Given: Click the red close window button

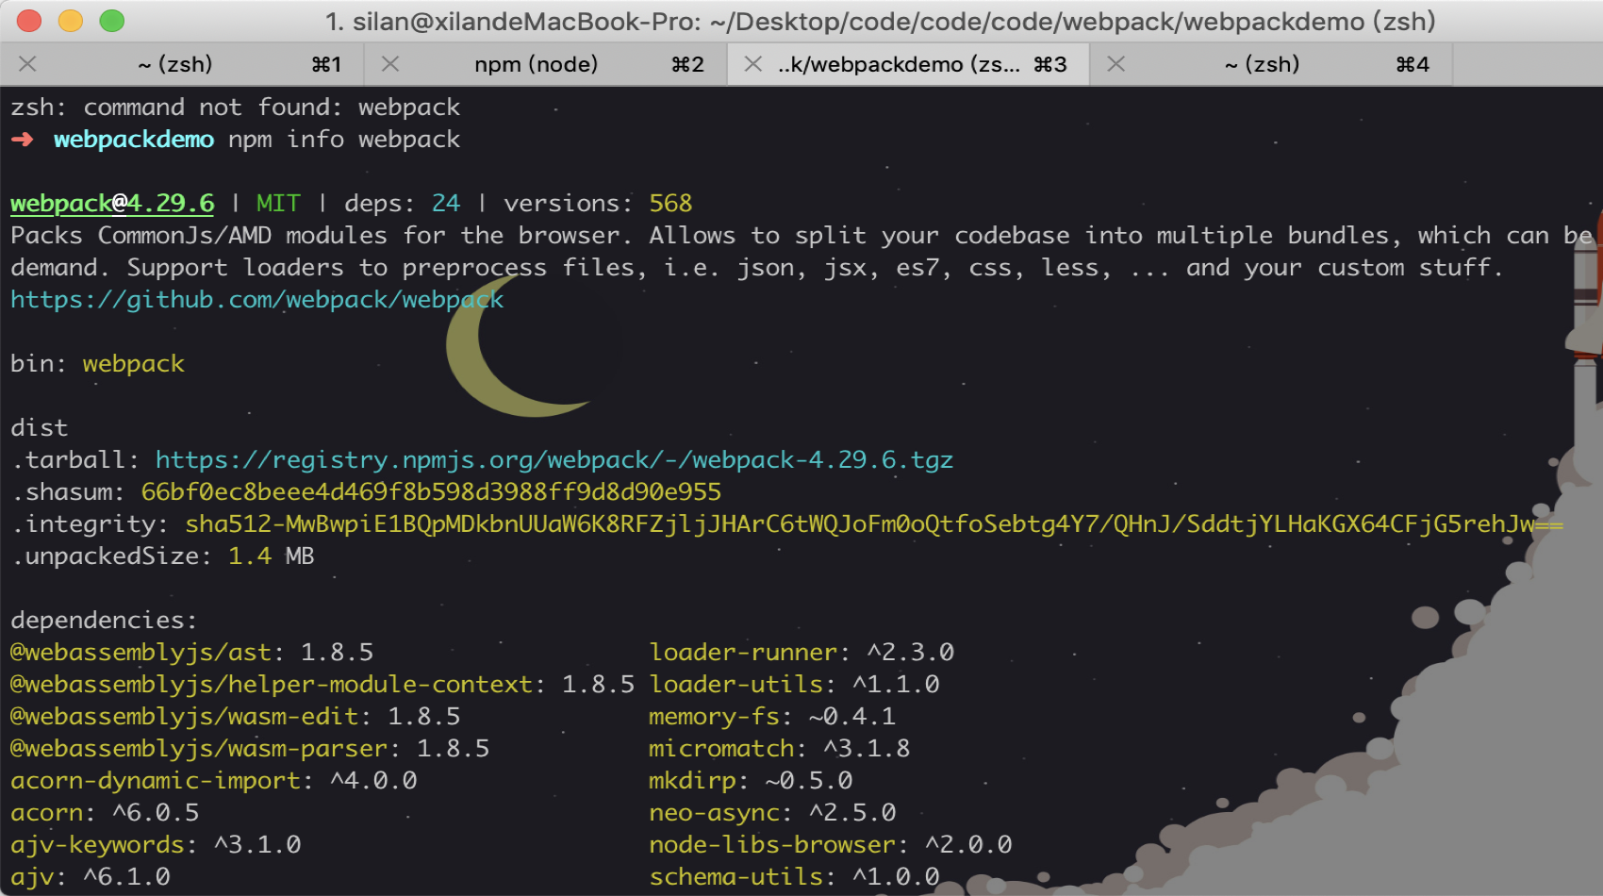Looking at the screenshot, I should 29,21.
